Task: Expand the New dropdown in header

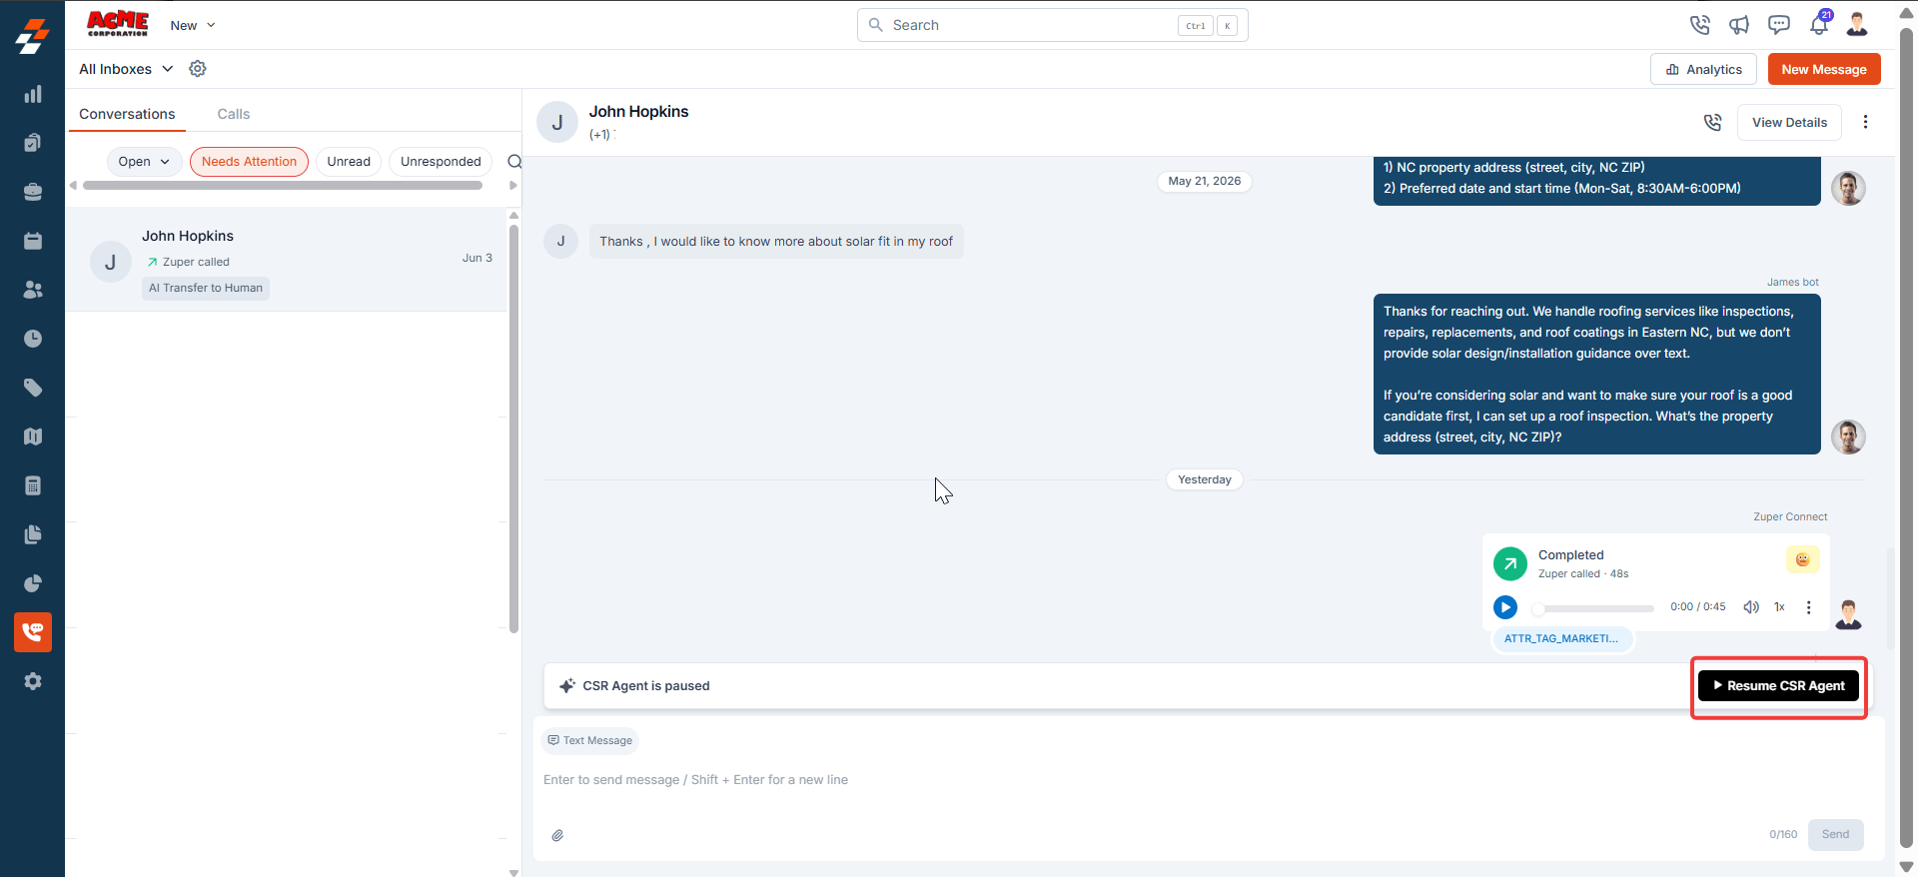Action: [x=193, y=25]
